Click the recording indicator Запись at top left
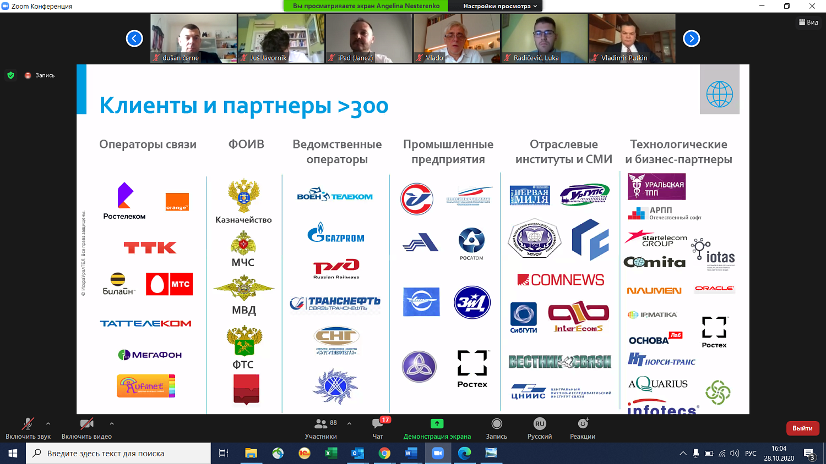 point(40,75)
